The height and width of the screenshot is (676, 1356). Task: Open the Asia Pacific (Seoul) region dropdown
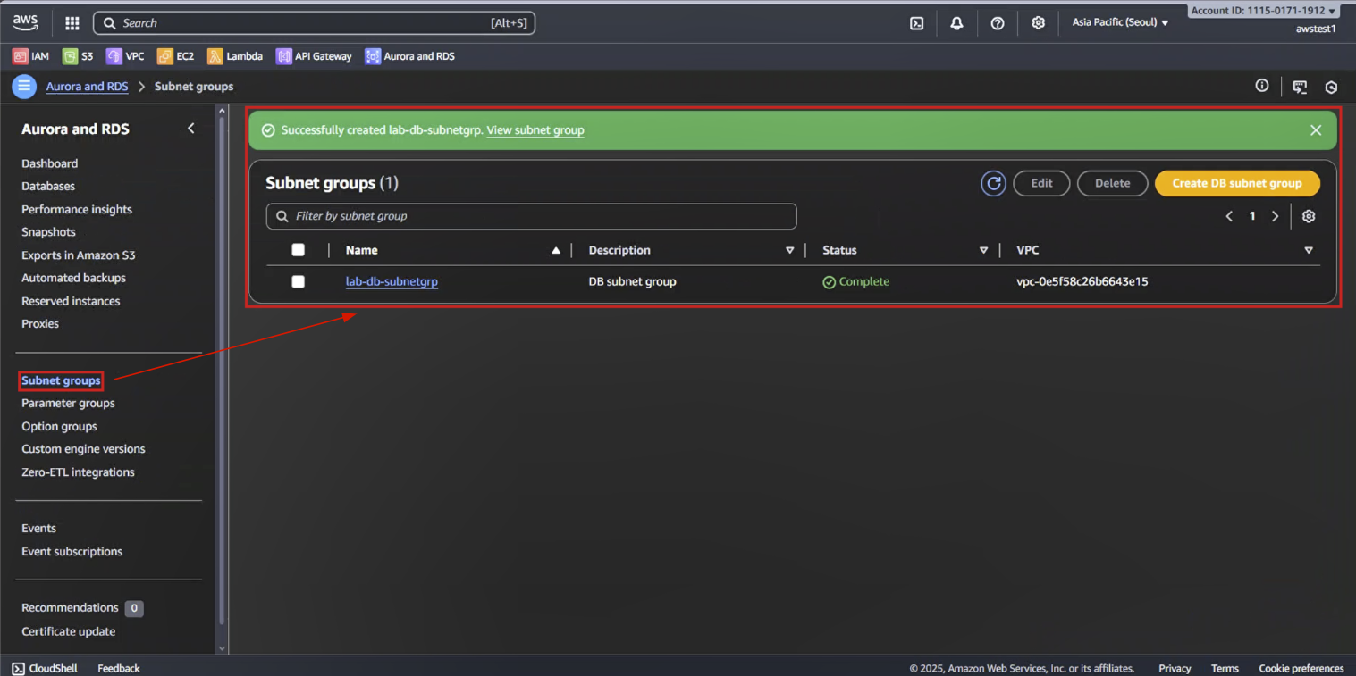1120,22
